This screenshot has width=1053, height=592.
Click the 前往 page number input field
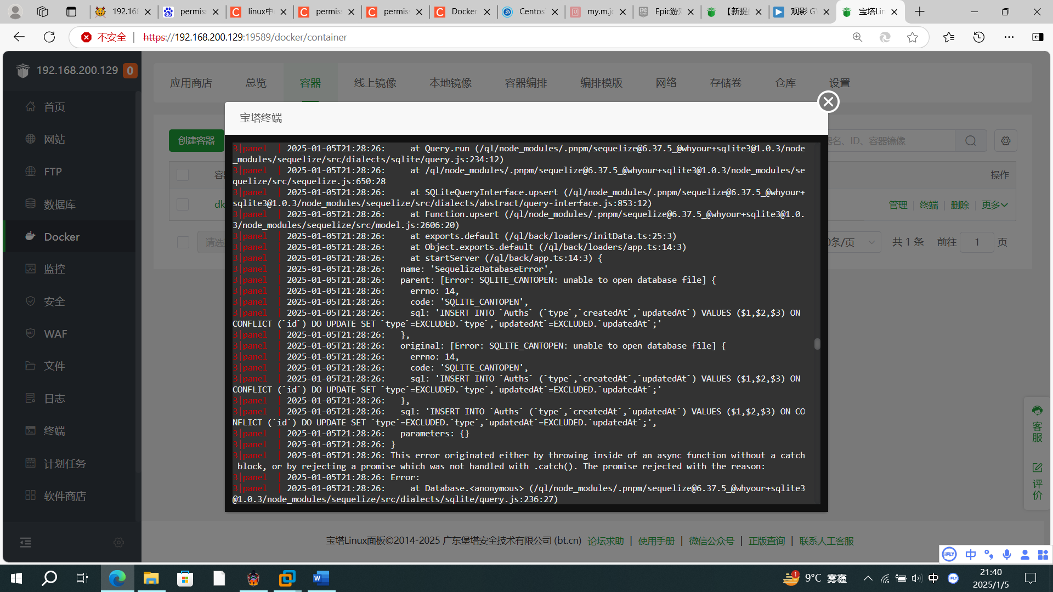tap(977, 242)
